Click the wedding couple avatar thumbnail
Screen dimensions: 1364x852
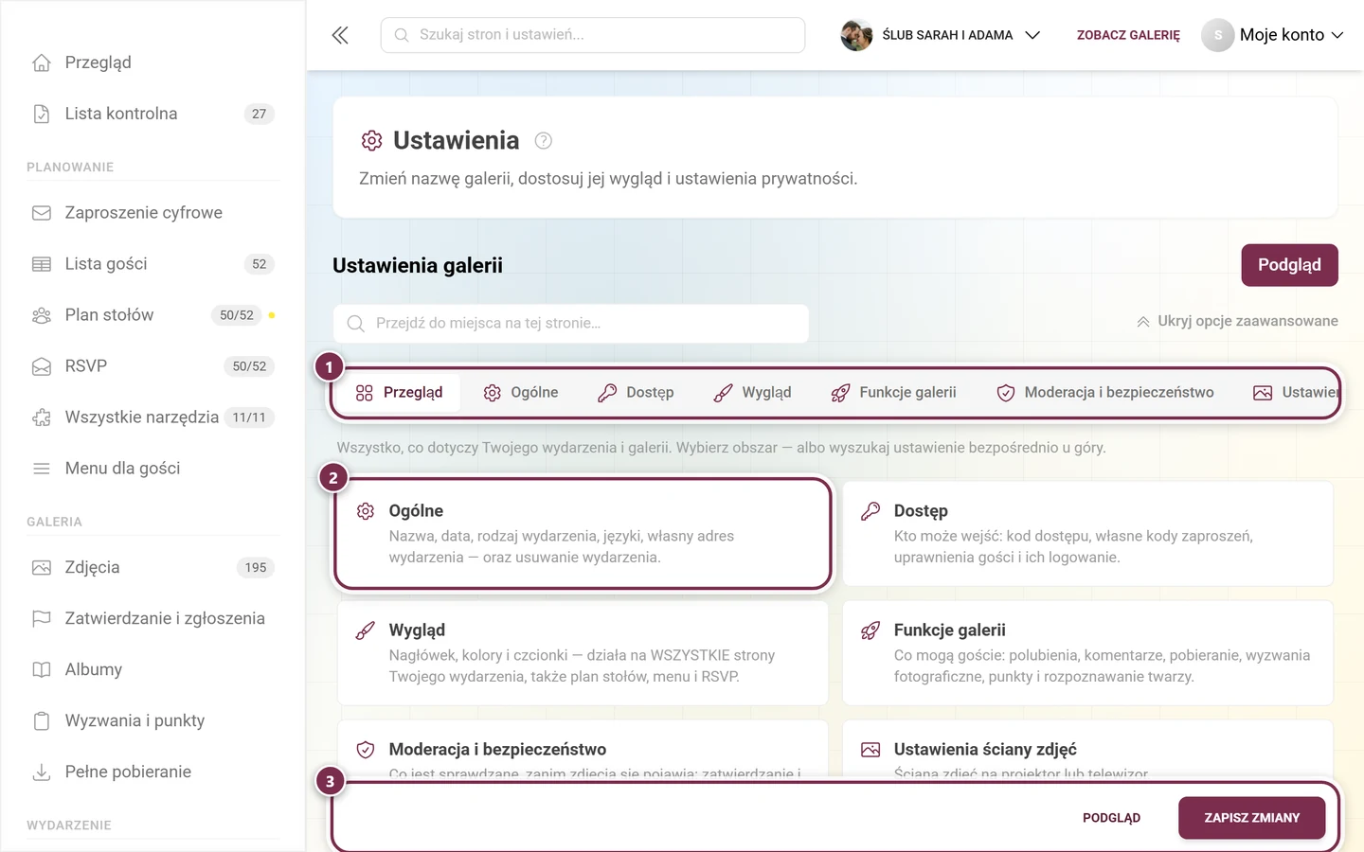pyautogui.click(x=856, y=35)
